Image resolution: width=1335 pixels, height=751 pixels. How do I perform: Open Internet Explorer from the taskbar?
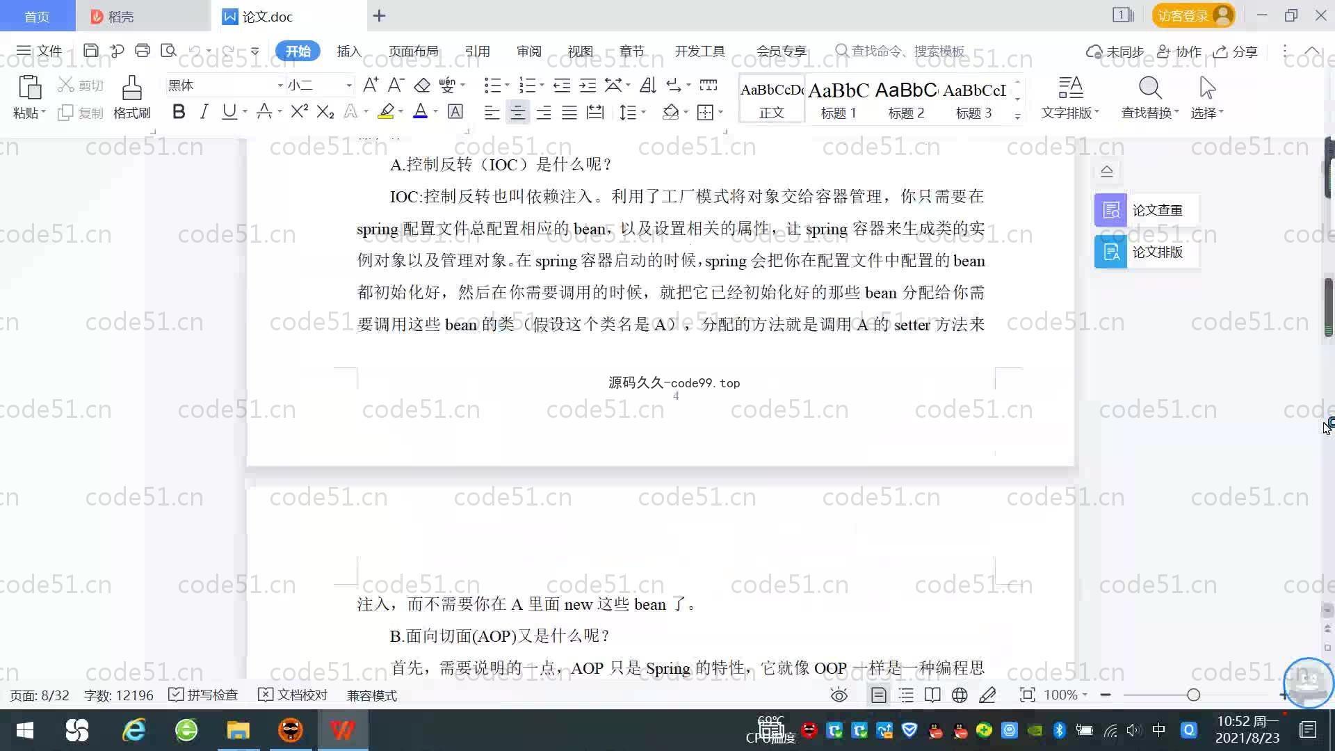133,730
